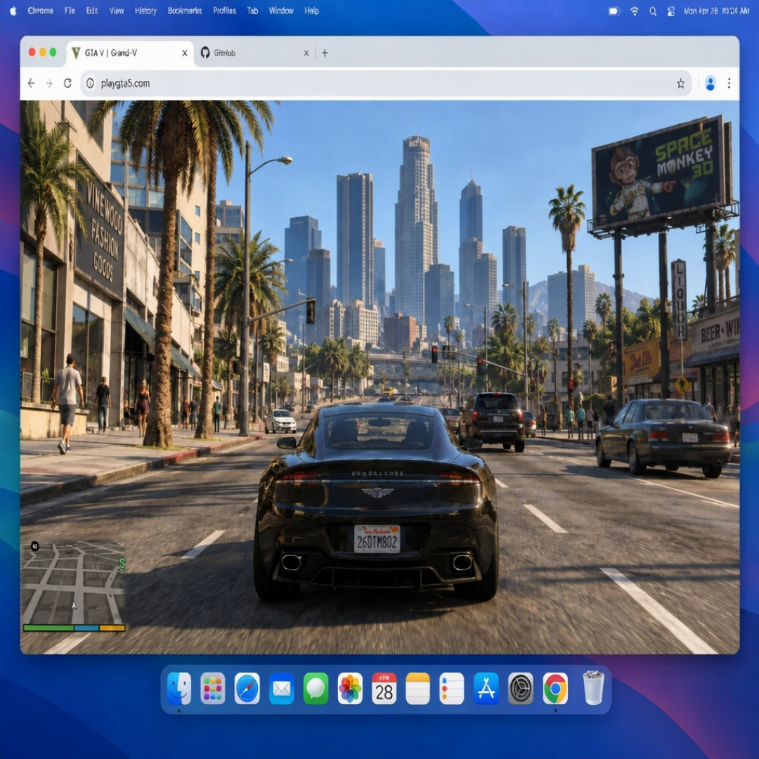Open Photos from the Dock

tap(350, 688)
